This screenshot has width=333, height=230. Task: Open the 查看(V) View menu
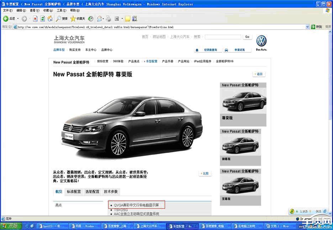tap(35, 10)
